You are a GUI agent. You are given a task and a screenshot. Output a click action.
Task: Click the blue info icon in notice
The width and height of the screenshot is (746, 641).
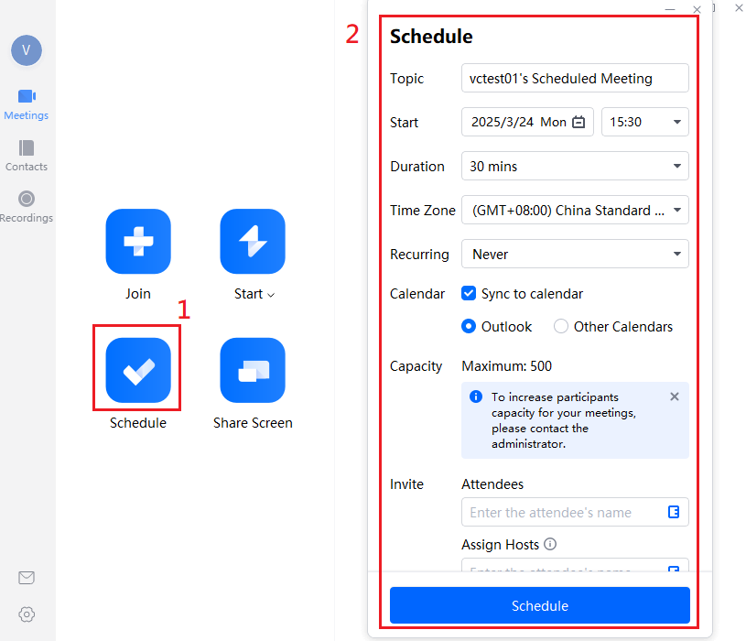476,397
